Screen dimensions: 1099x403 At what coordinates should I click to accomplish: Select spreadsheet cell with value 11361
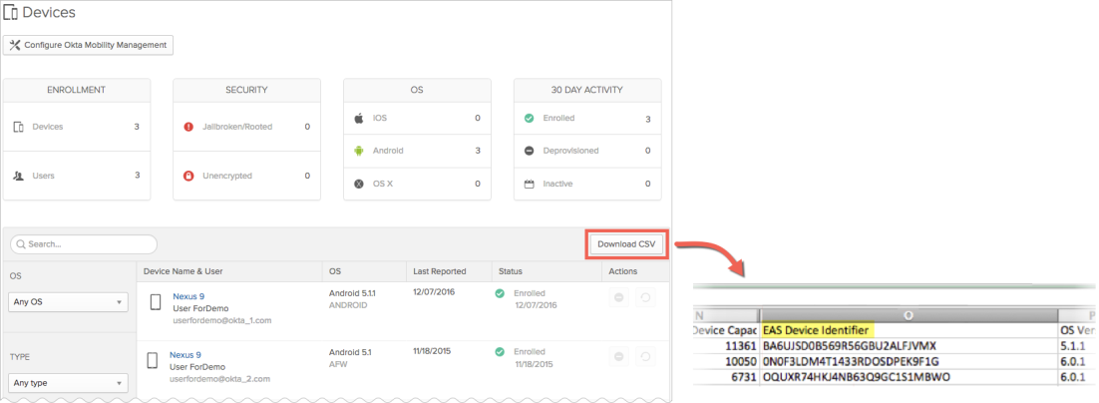(x=727, y=345)
